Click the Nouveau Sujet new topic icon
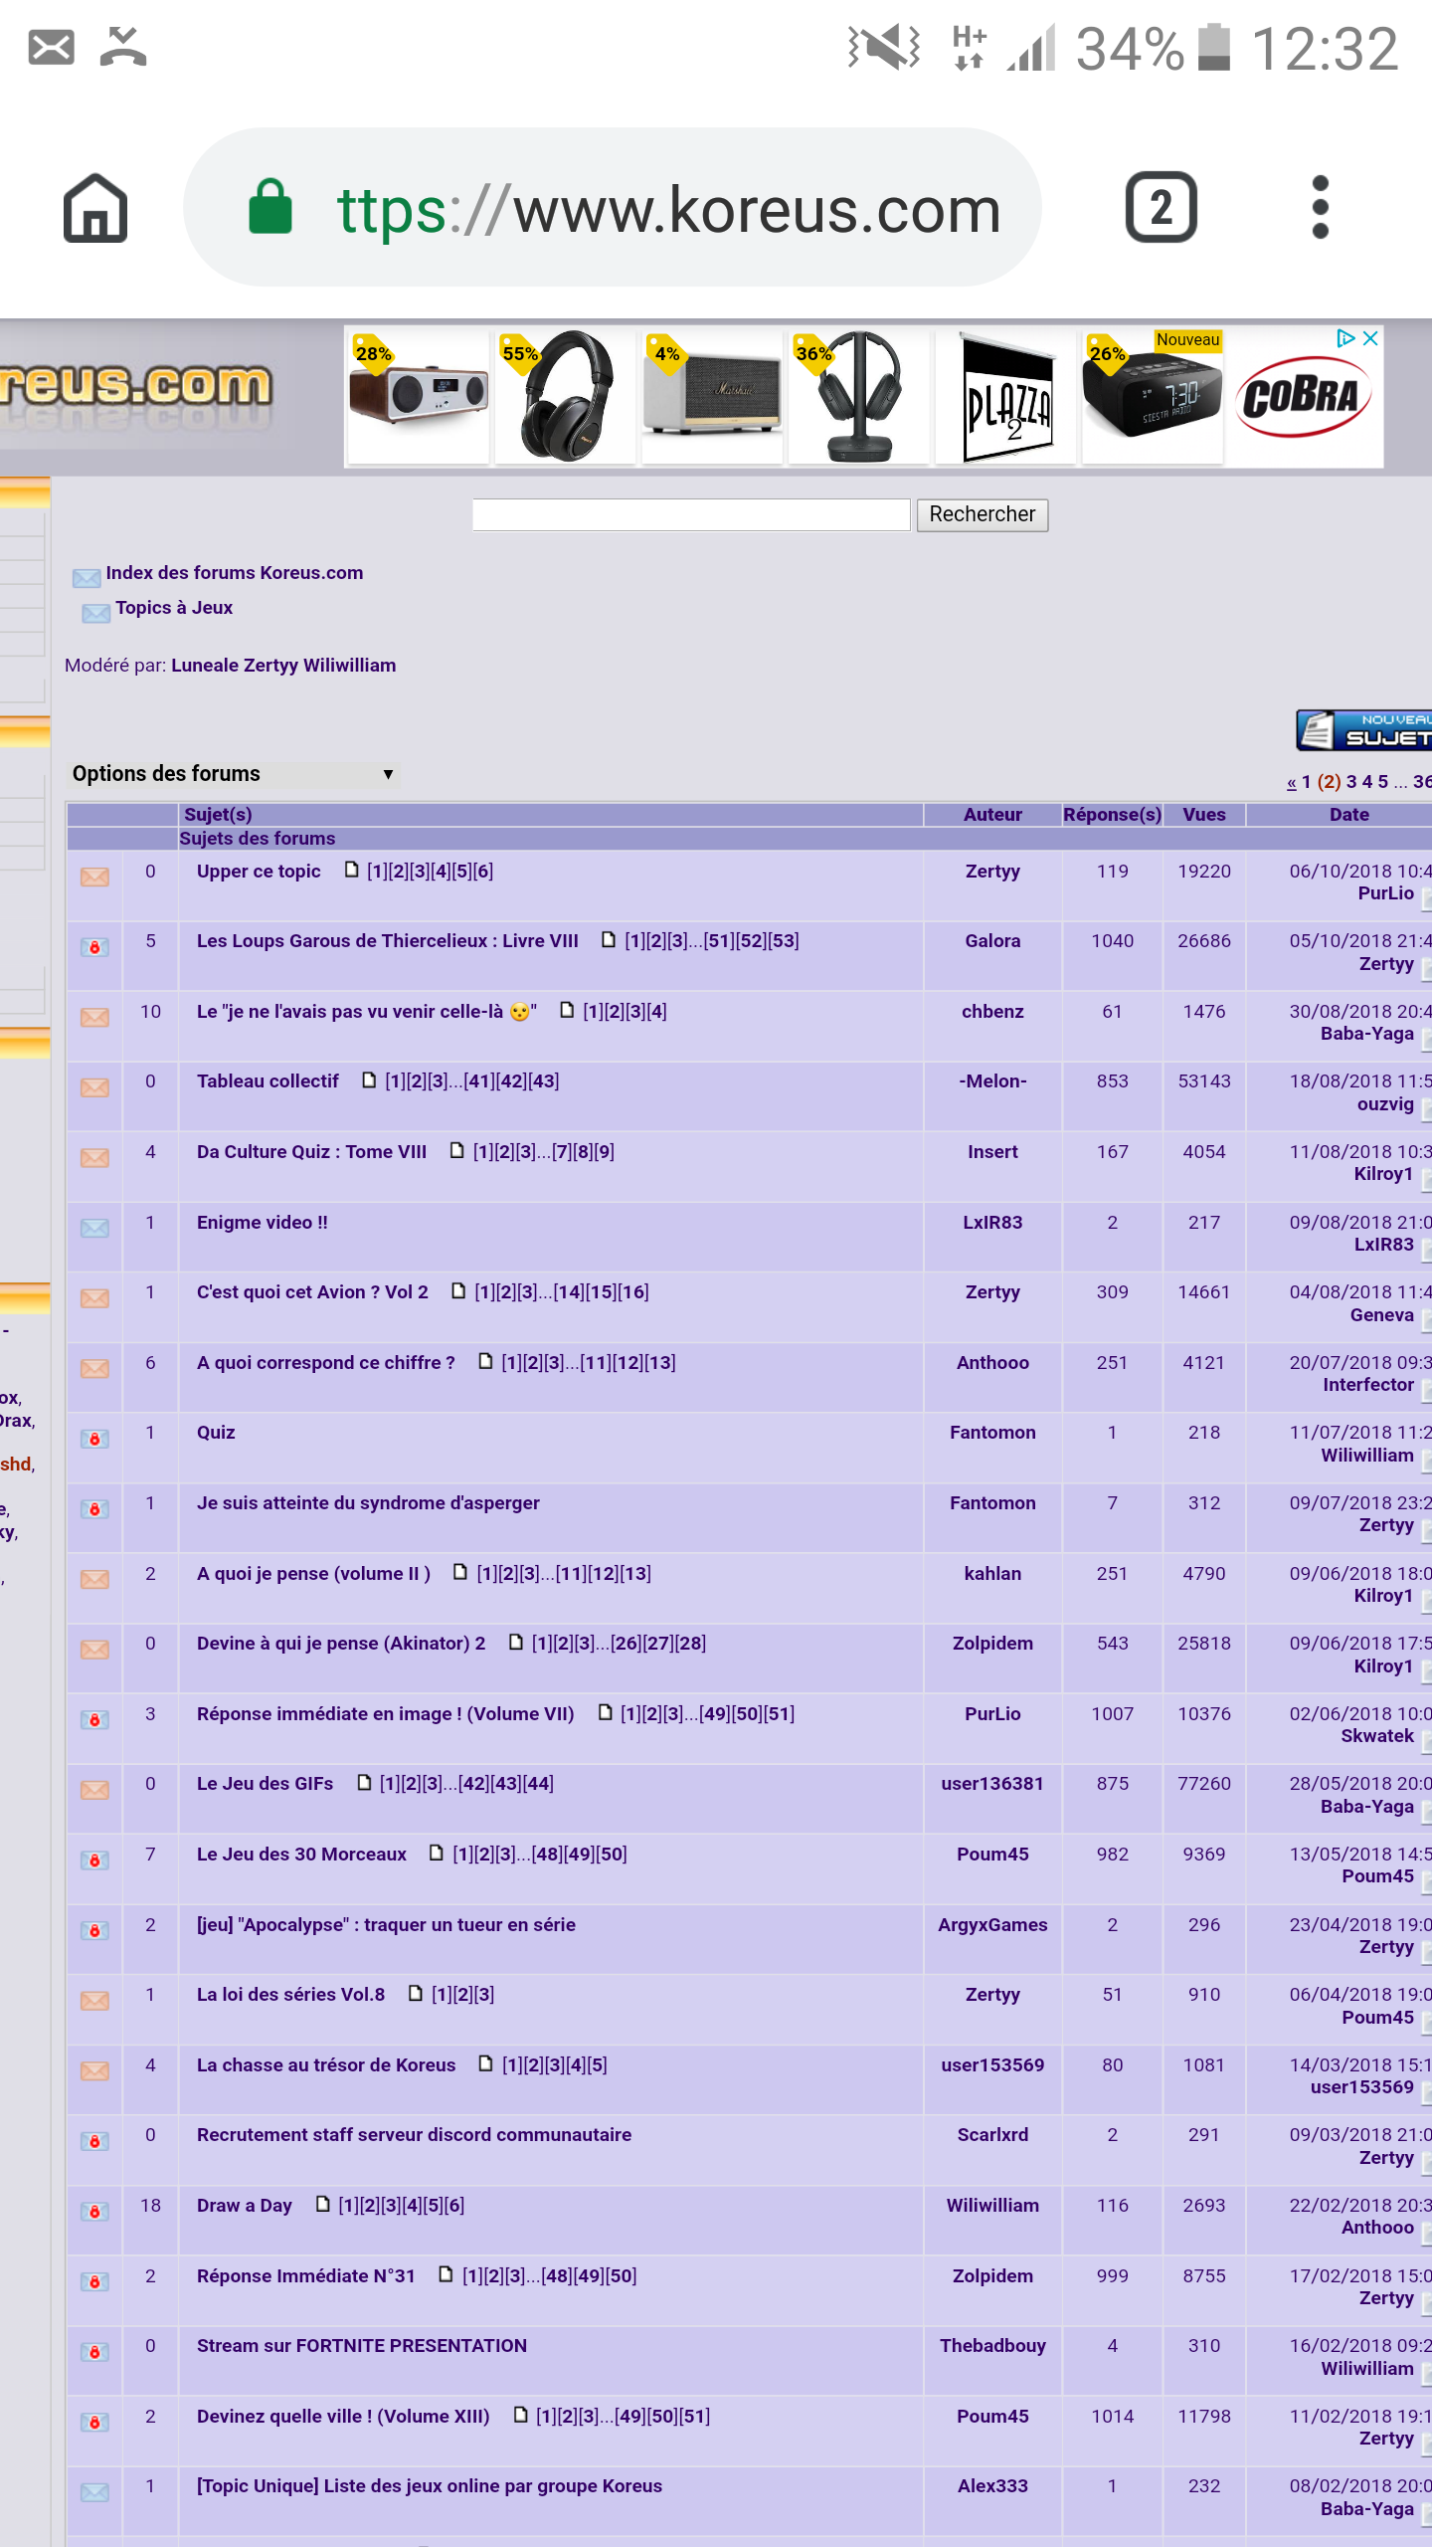Image resolution: width=1432 pixels, height=2547 pixels. (1364, 730)
